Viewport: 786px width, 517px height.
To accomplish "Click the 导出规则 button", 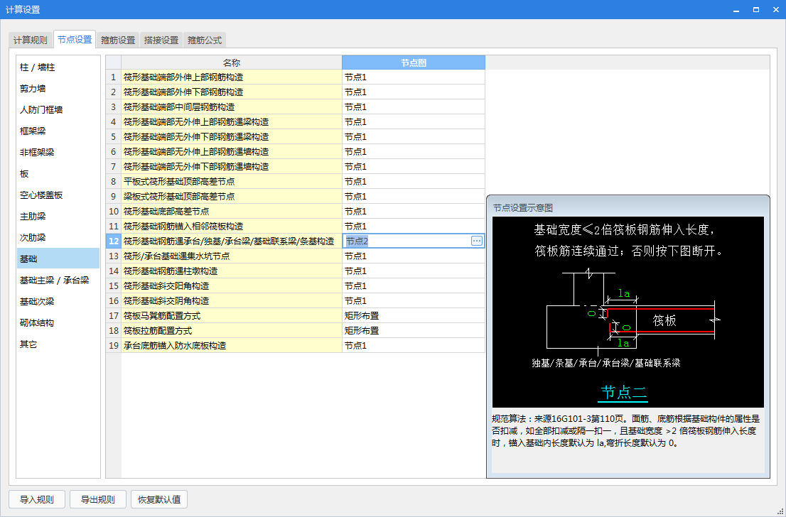I will [x=98, y=499].
